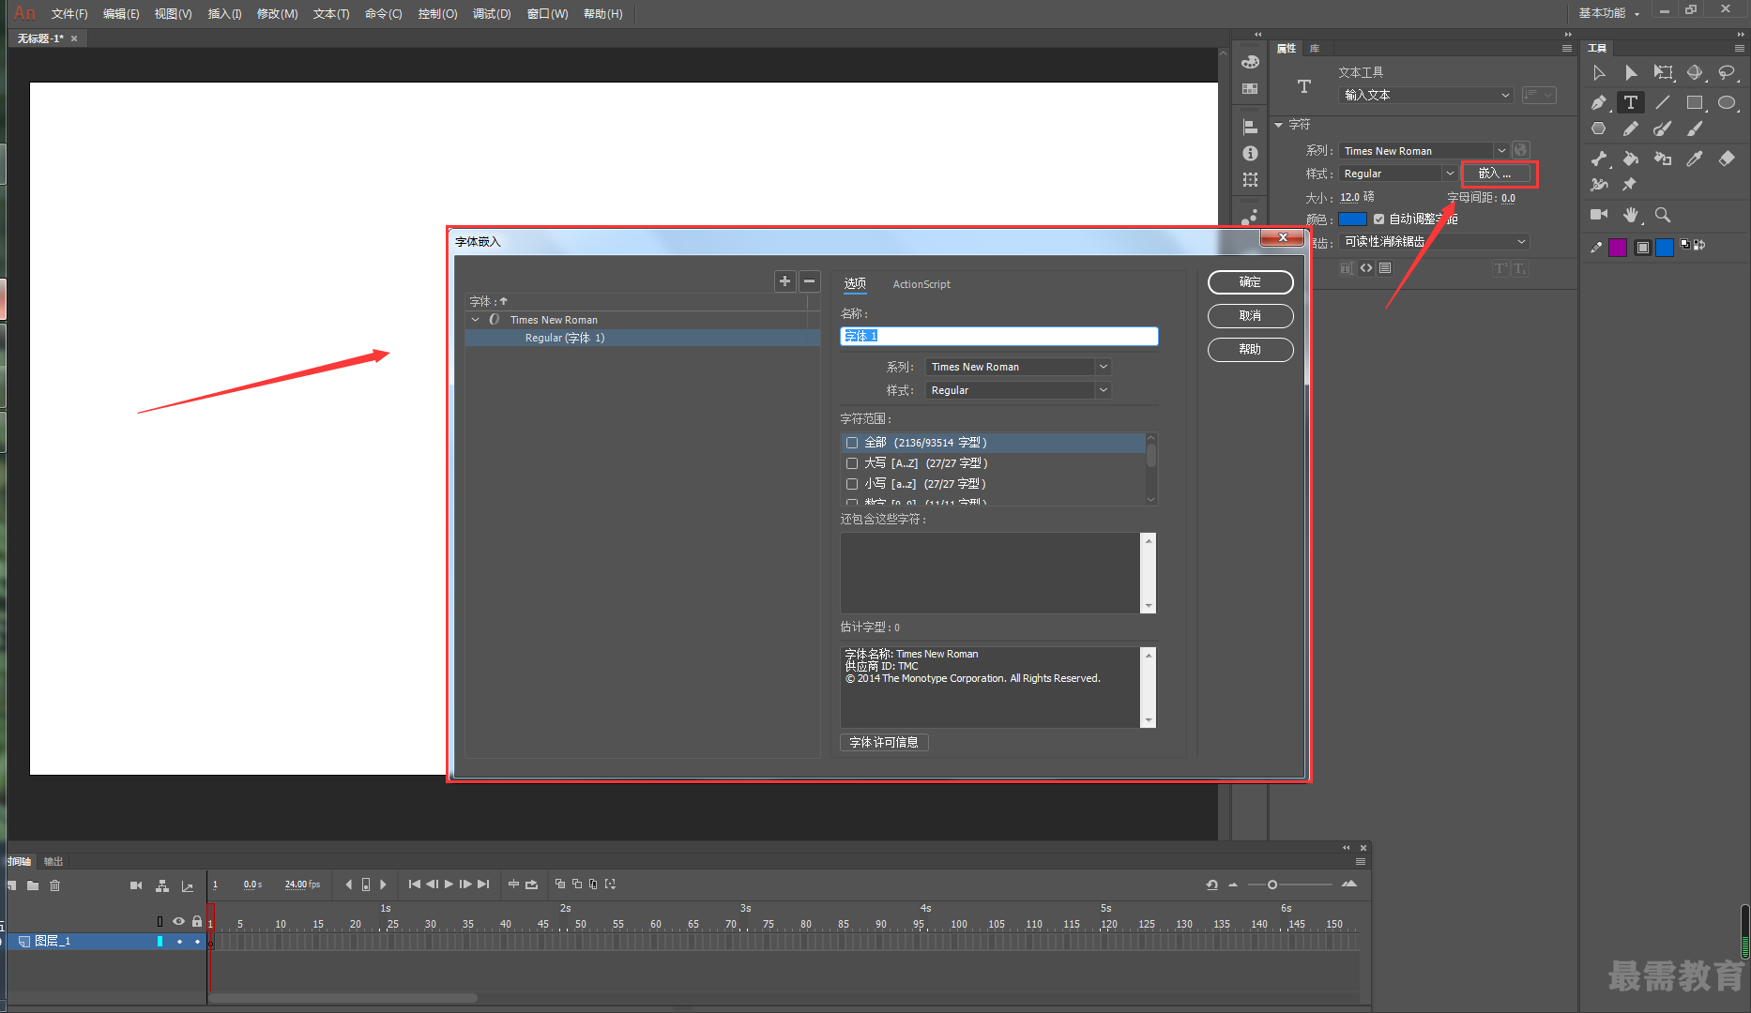Image resolution: width=1751 pixels, height=1013 pixels.
Task: Open dialog 样式 Regular dropdown
Action: pyautogui.click(x=1018, y=390)
